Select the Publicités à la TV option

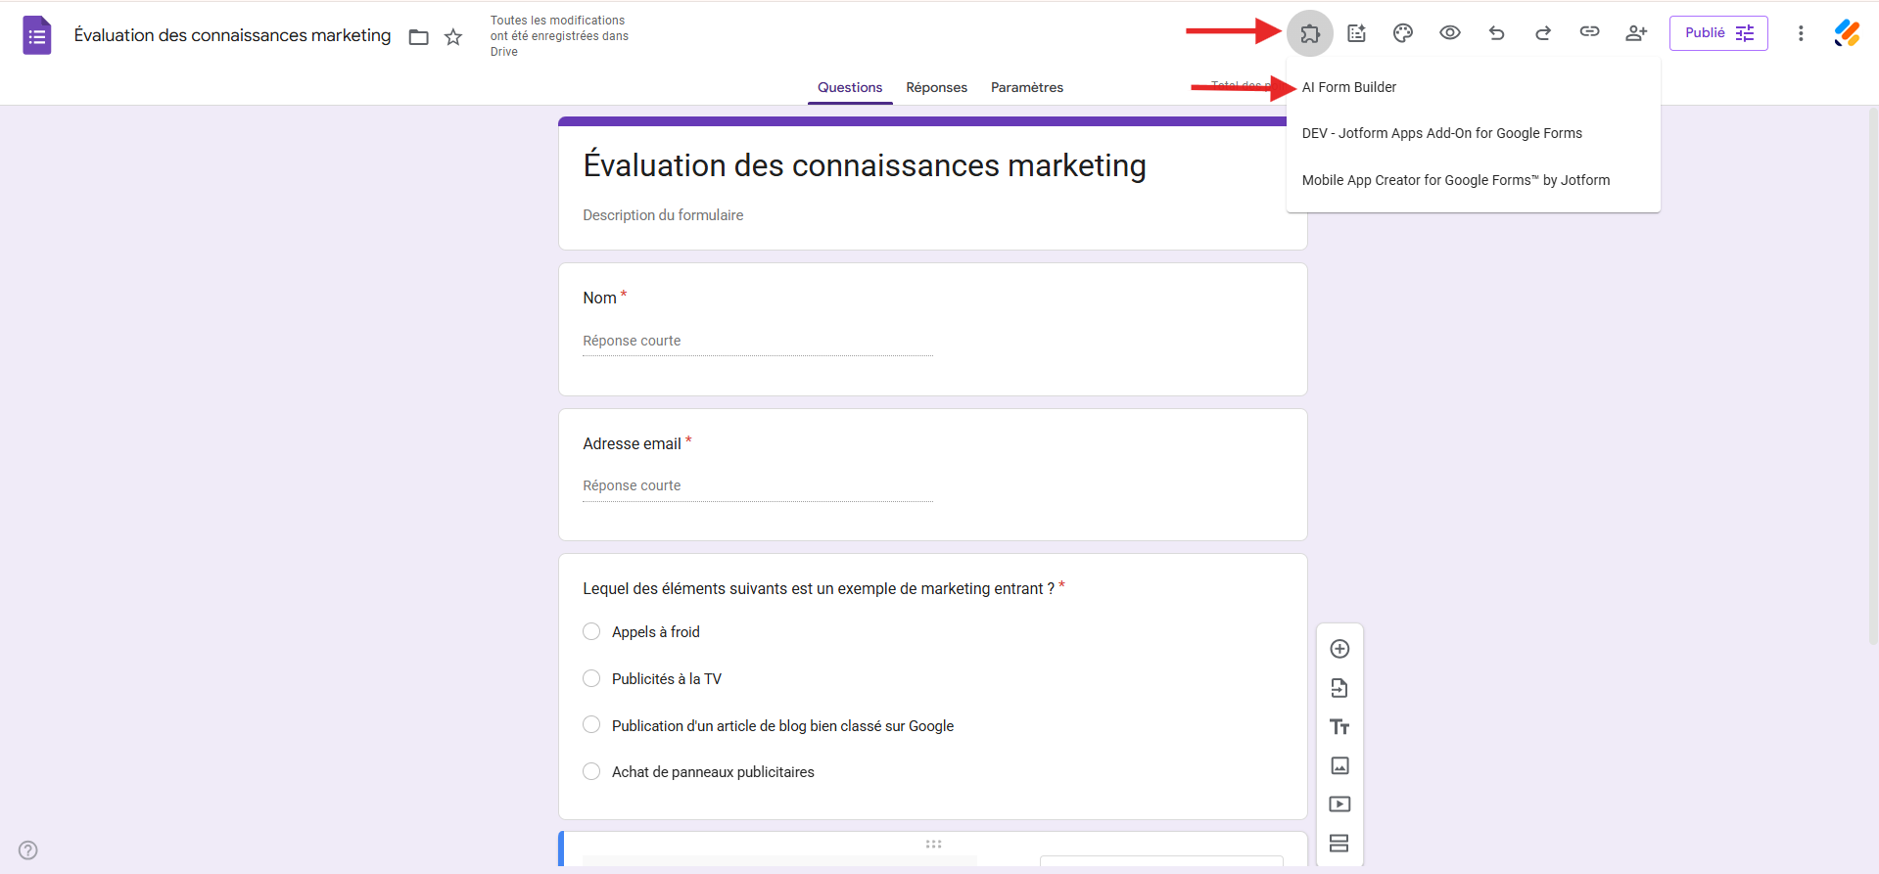[x=591, y=678]
